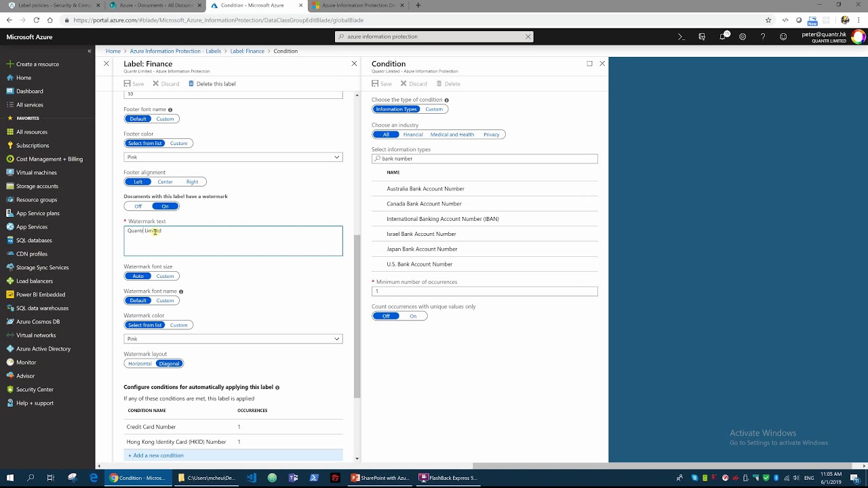Open Microsoft Edge from the taskbar
This screenshot has width=868, height=488.
pyautogui.click(x=94, y=478)
